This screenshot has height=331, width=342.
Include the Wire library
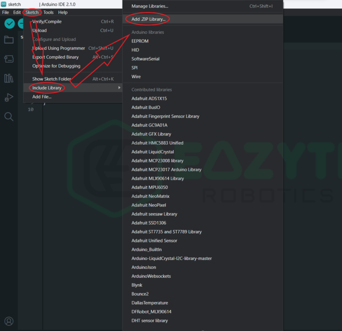(x=203, y=76)
